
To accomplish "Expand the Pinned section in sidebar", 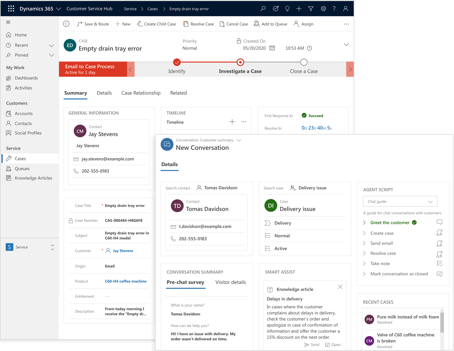I will coord(51,55).
